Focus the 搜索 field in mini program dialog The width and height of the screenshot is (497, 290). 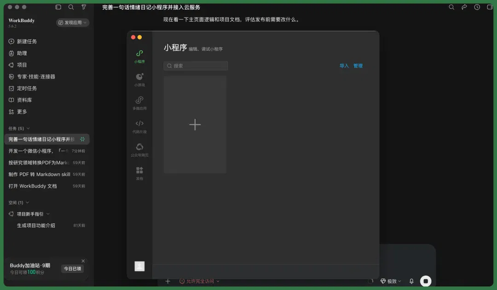coord(196,66)
